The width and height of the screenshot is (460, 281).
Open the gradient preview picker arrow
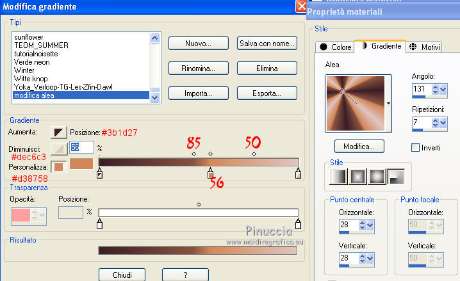click(388, 104)
